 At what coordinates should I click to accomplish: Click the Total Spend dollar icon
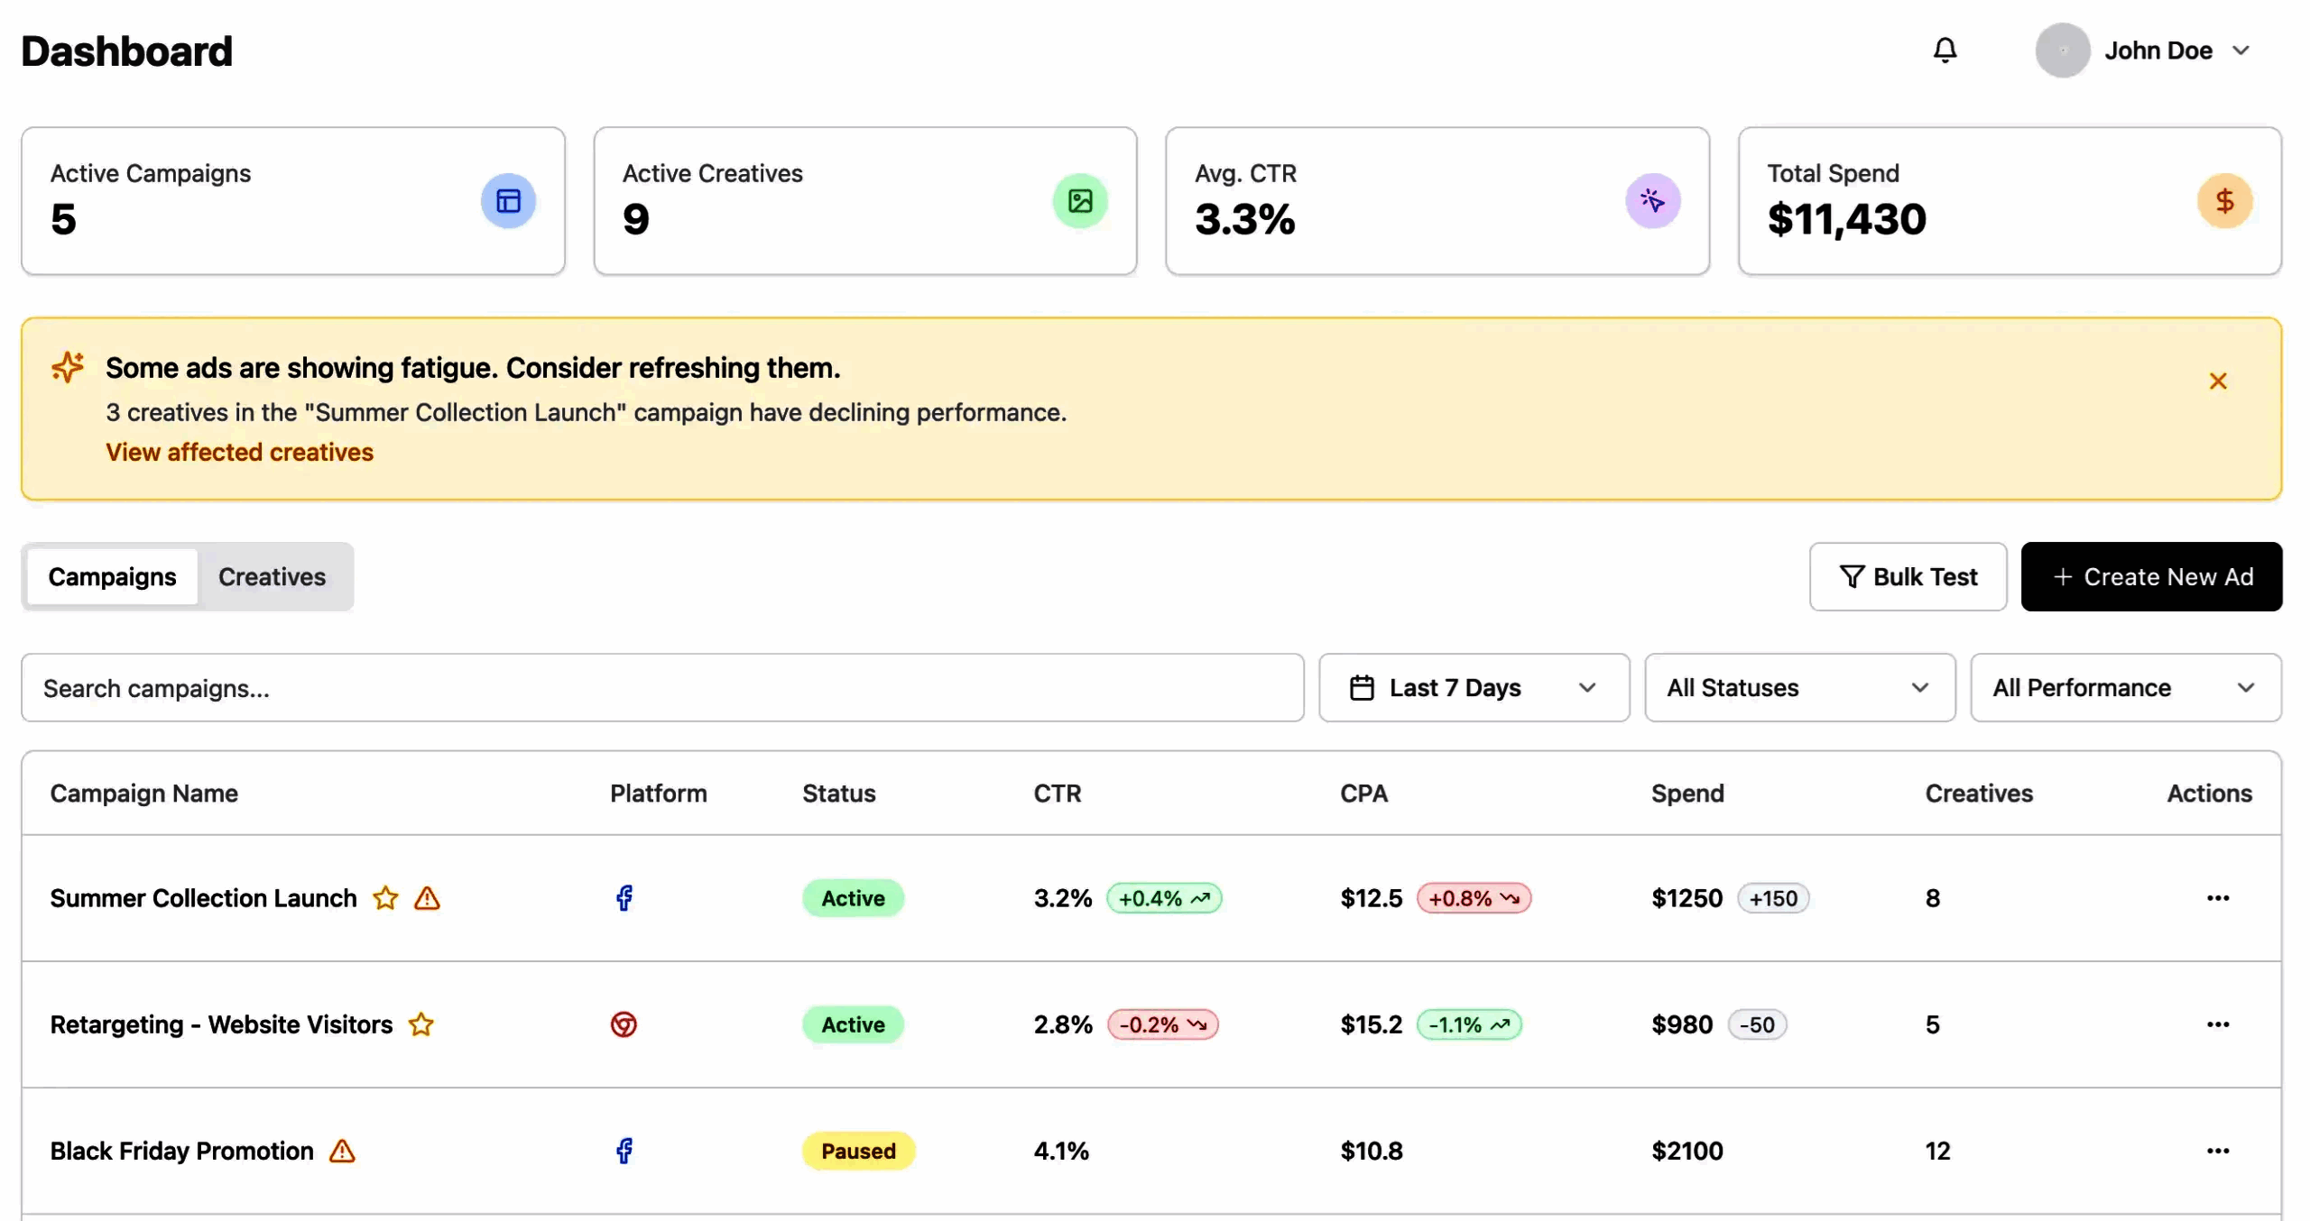point(2224,200)
